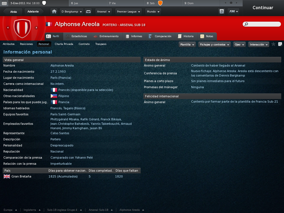The height and width of the screenshot is (213, 284).
Task: Open the notepad icon beside the star
Action: click(280, 44)
